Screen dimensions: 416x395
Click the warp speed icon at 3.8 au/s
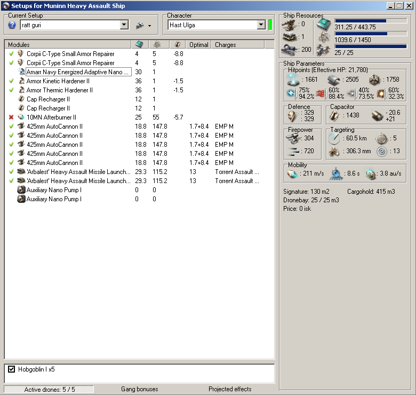[x=371, y=174]
